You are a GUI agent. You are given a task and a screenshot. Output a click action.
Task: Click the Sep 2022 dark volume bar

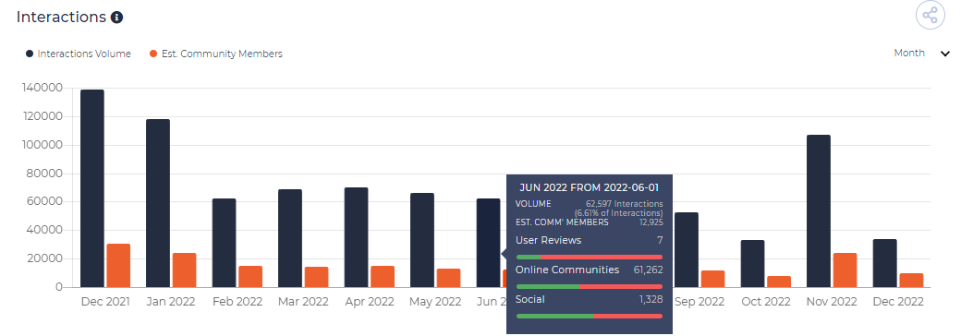pyautogui.click(x=687, y=250)
